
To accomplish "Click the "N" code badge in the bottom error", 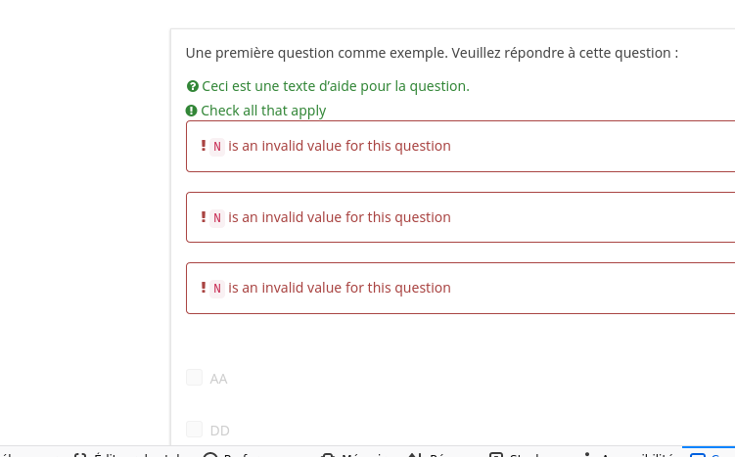I will click(x=217, y=289).
